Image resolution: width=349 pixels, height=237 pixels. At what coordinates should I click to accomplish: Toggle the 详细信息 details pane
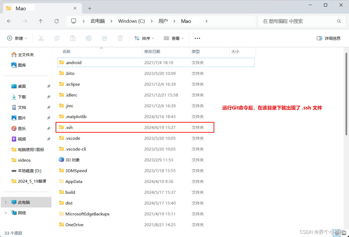pos(329,38)
